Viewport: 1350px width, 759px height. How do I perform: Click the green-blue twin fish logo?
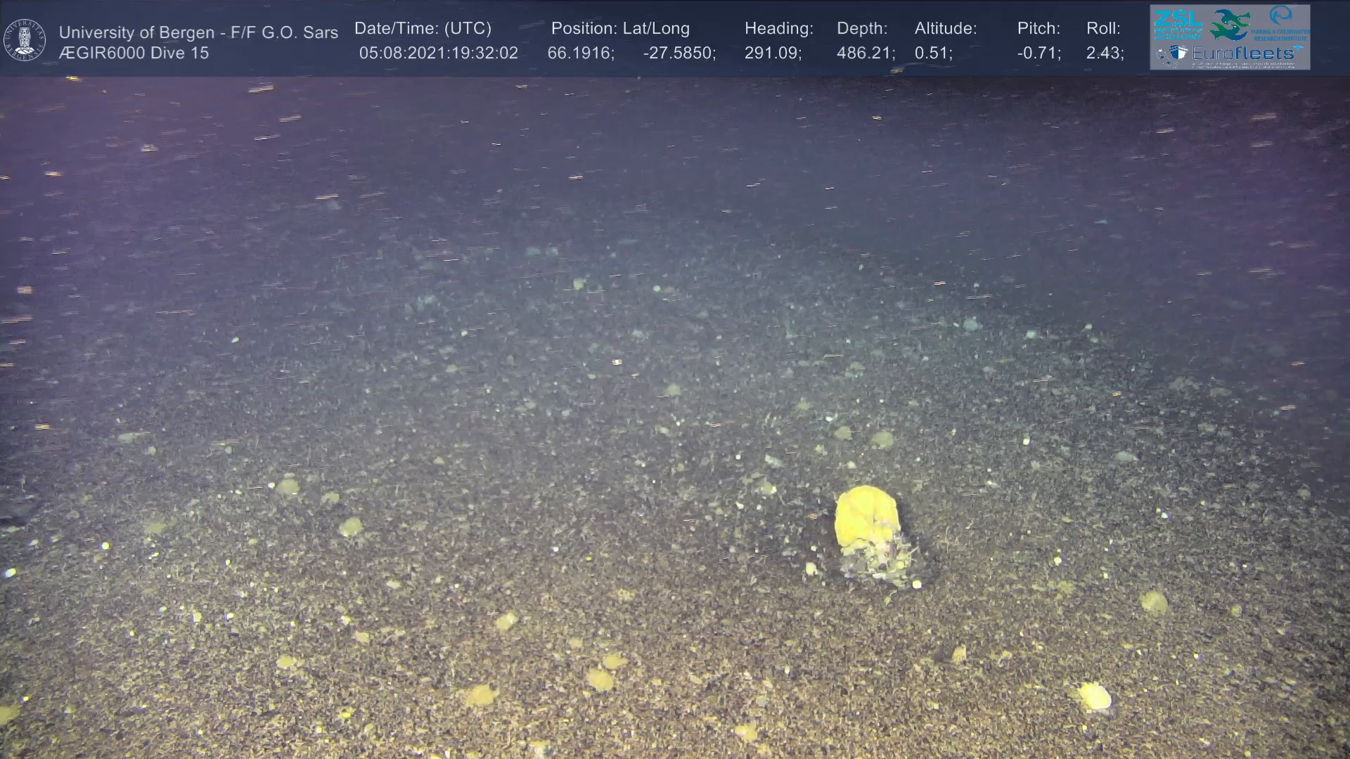pos(1230,25)
